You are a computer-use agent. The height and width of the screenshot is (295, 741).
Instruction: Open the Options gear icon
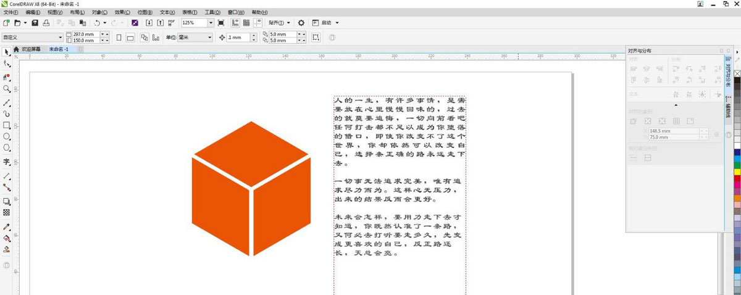(x=301, y=23)
